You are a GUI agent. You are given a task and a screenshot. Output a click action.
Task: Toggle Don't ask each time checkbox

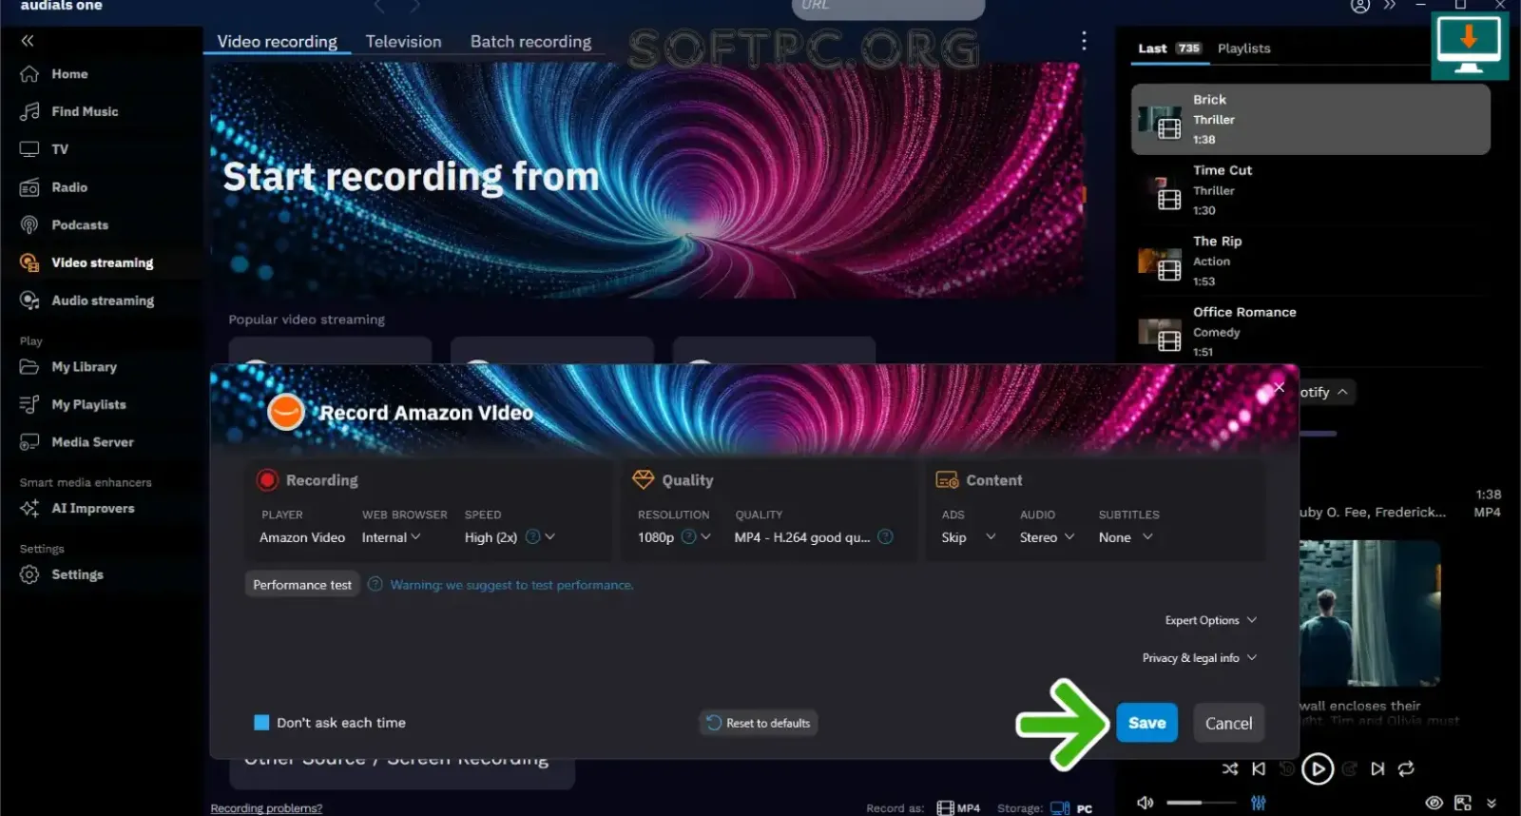click(x=261, y=723)
